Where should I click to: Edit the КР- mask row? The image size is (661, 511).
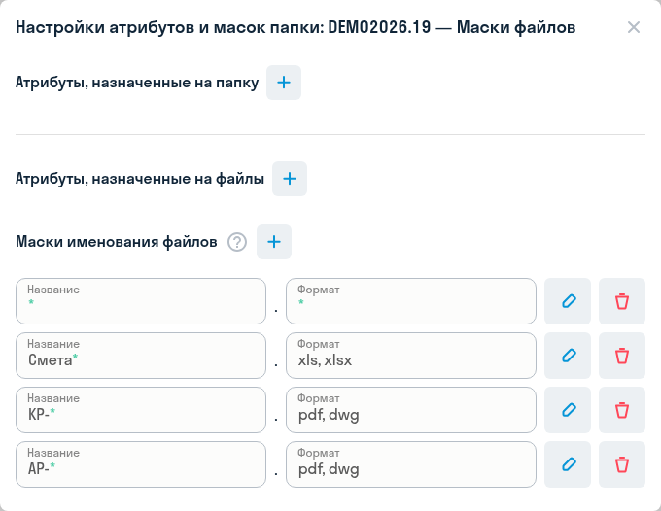568,410
